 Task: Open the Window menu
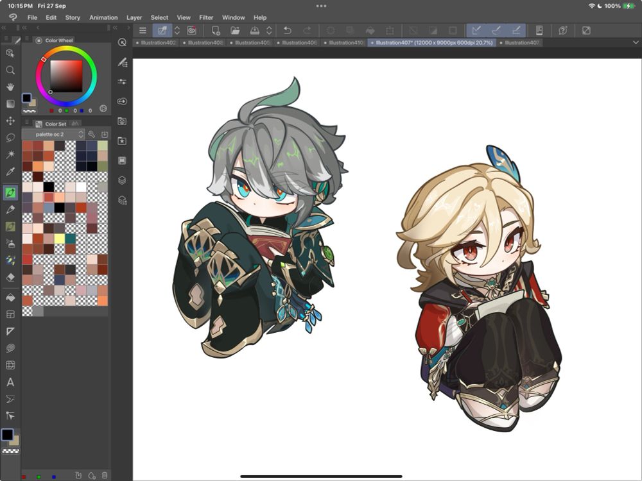[234, 17]
